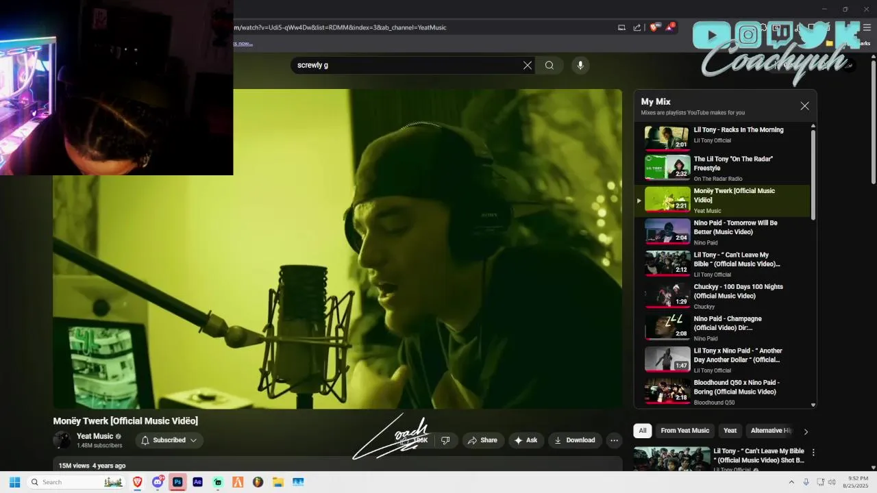Select the From Yeat Music chip

(684, 431)
